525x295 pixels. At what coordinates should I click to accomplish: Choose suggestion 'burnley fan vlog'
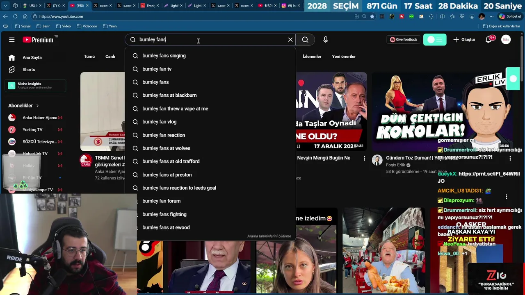pyautogui.click(x=210, y=122)
